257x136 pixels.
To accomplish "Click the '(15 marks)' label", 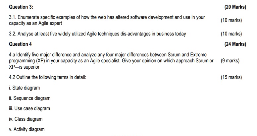I will pos(231,77).
